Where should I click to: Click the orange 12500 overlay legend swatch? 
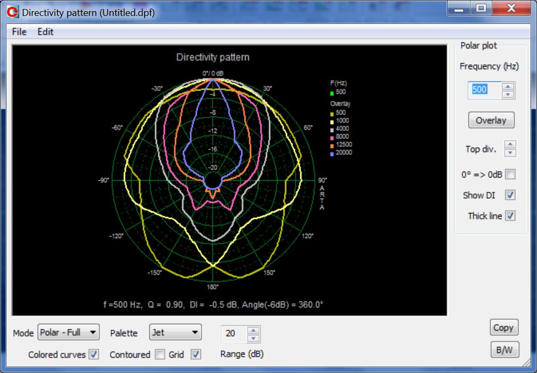[332, 147]
